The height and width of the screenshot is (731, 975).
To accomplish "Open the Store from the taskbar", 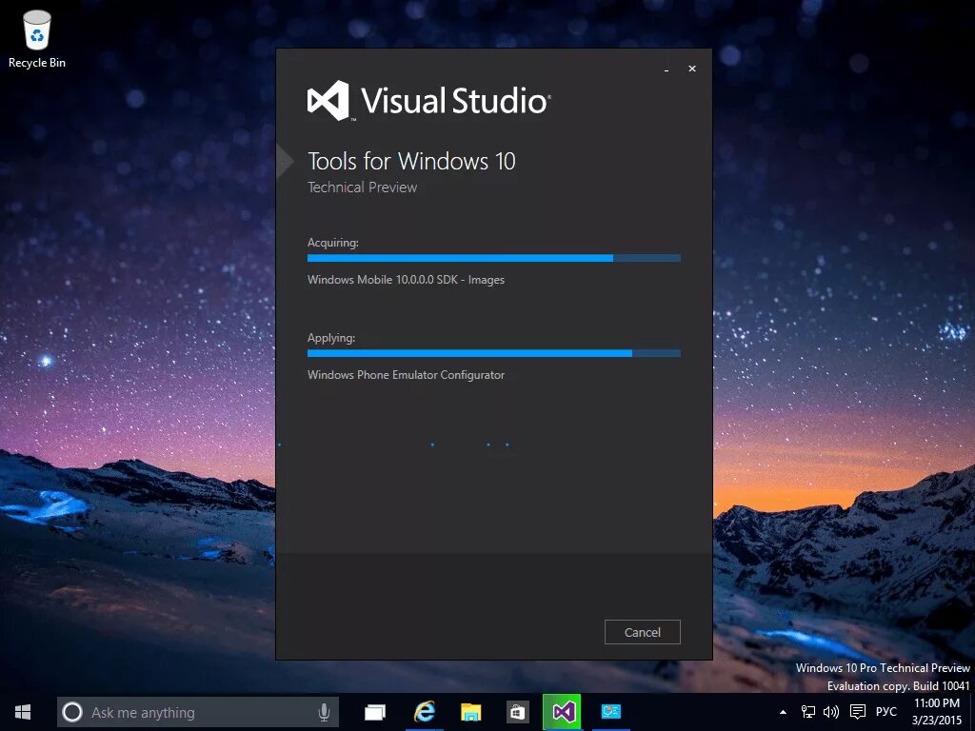I will [517, 712].
